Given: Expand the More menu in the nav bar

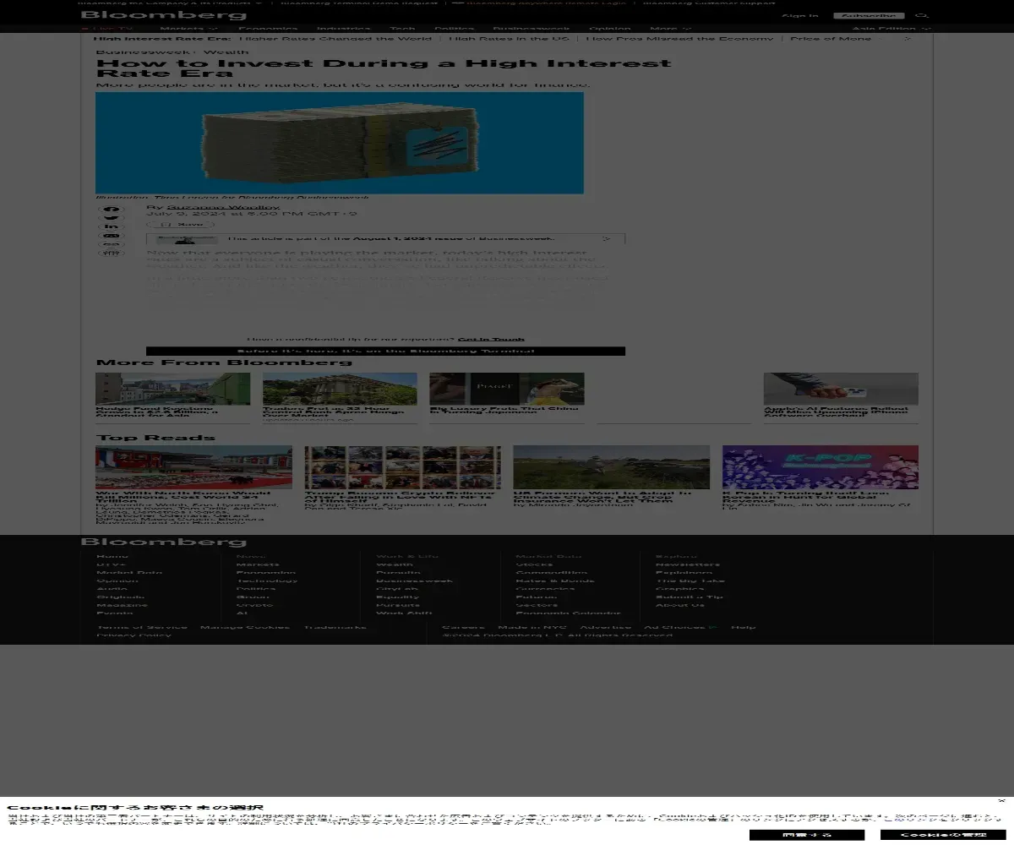Looking at the screenshot, I should coord(670,29).
